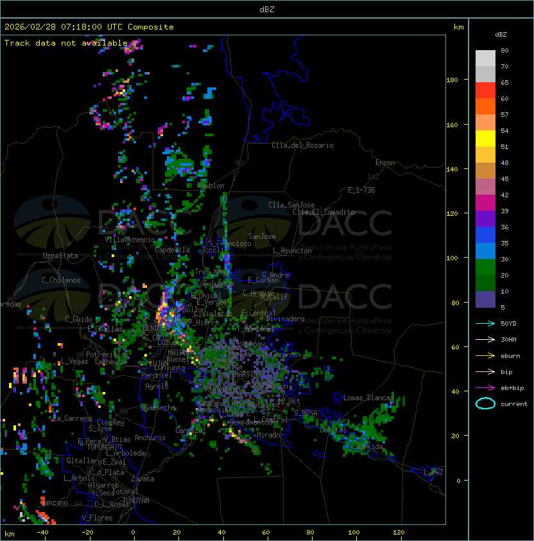Click the 'Track data not available' message

pyautogui.click(x=66, y=43)
